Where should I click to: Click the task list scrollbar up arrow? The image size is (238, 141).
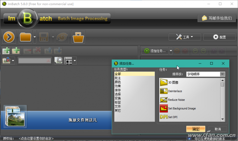coord(222,80)
